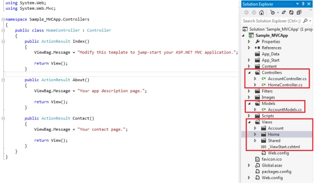Select _ViewStart.cshtml file
Image resolution: width=315 pixels, height=185 pixels.
284,147
